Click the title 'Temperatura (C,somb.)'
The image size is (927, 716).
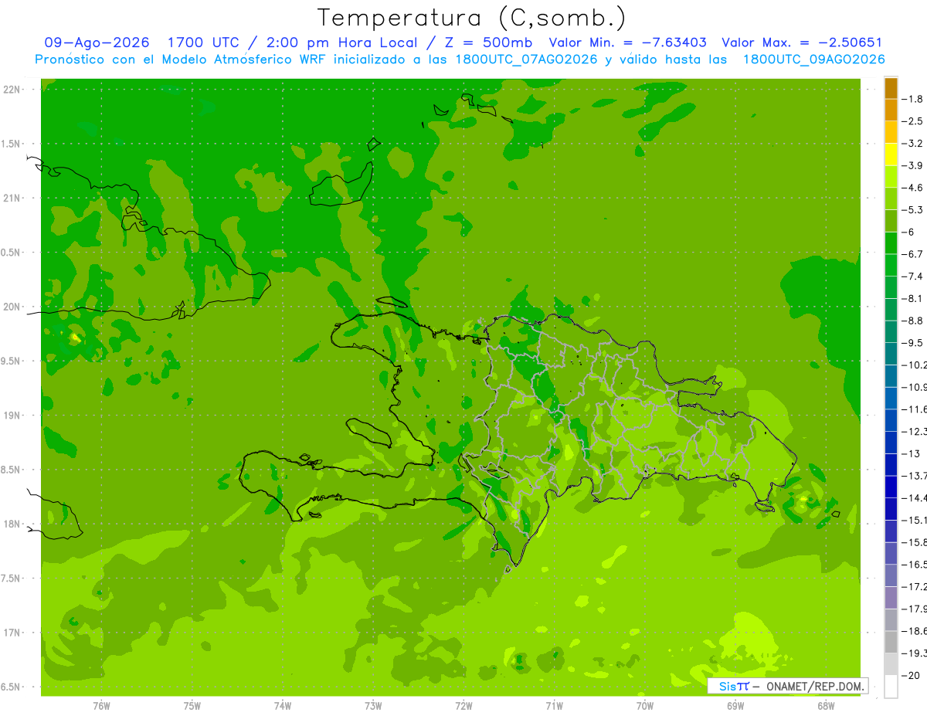coord(472,18)
